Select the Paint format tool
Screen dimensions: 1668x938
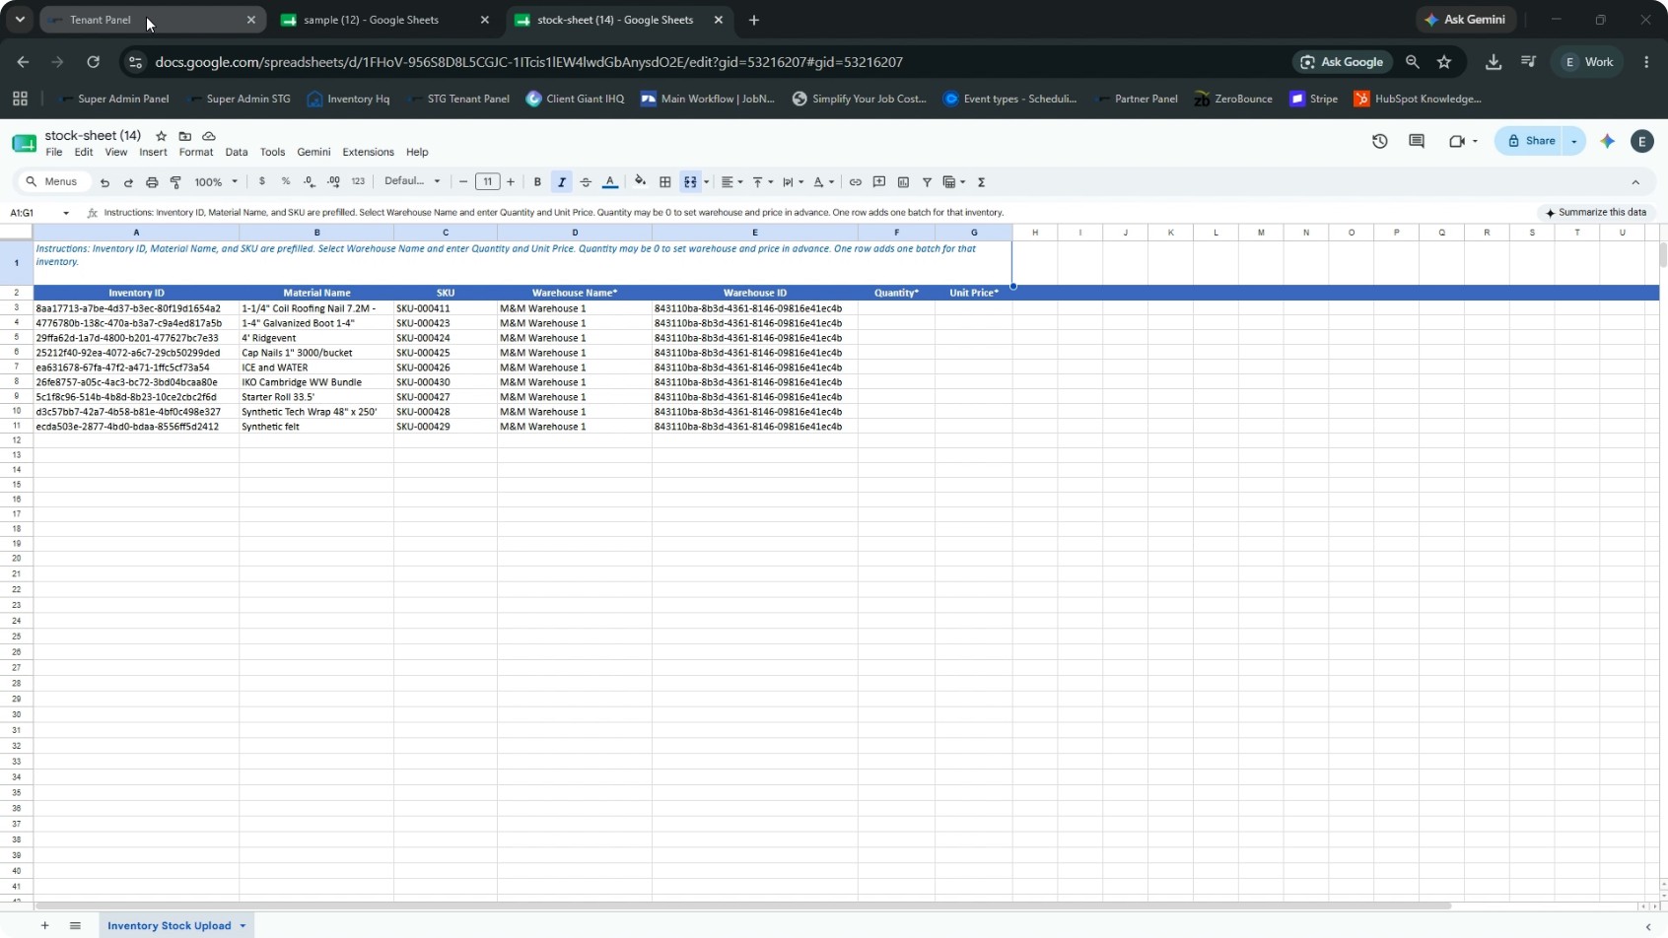tap(175, 182)
